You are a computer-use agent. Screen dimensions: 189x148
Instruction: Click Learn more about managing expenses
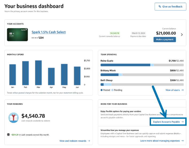click(162, 141)
